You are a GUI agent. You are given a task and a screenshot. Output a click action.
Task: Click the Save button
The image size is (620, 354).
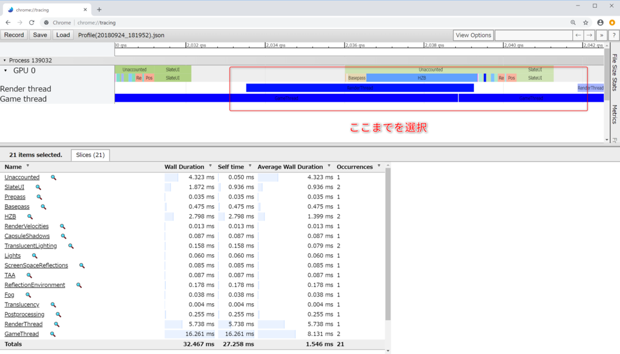[x=40, y=35]
